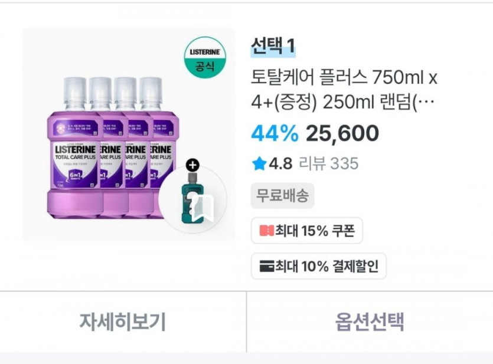Click the 25,600 price
The height and width of the screenshot is (364, 493).
(x=342, y=134)
